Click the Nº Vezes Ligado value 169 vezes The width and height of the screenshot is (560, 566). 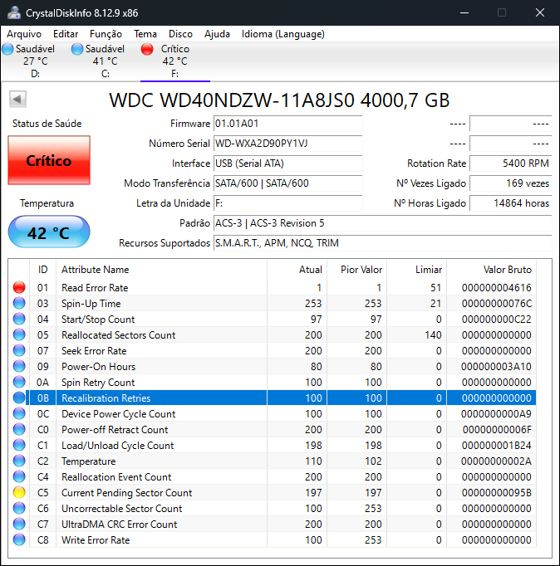click(x=511, y=183)
